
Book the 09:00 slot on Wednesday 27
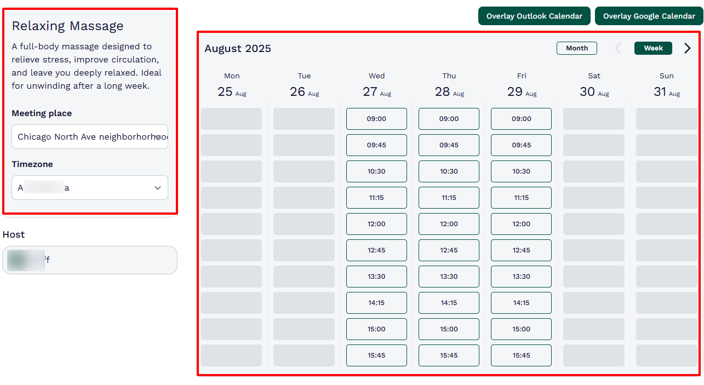376,119
